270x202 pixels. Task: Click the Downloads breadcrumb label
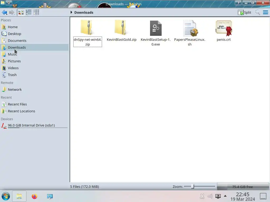tap(84, 12)
